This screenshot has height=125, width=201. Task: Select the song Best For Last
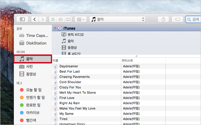(70, 71)
